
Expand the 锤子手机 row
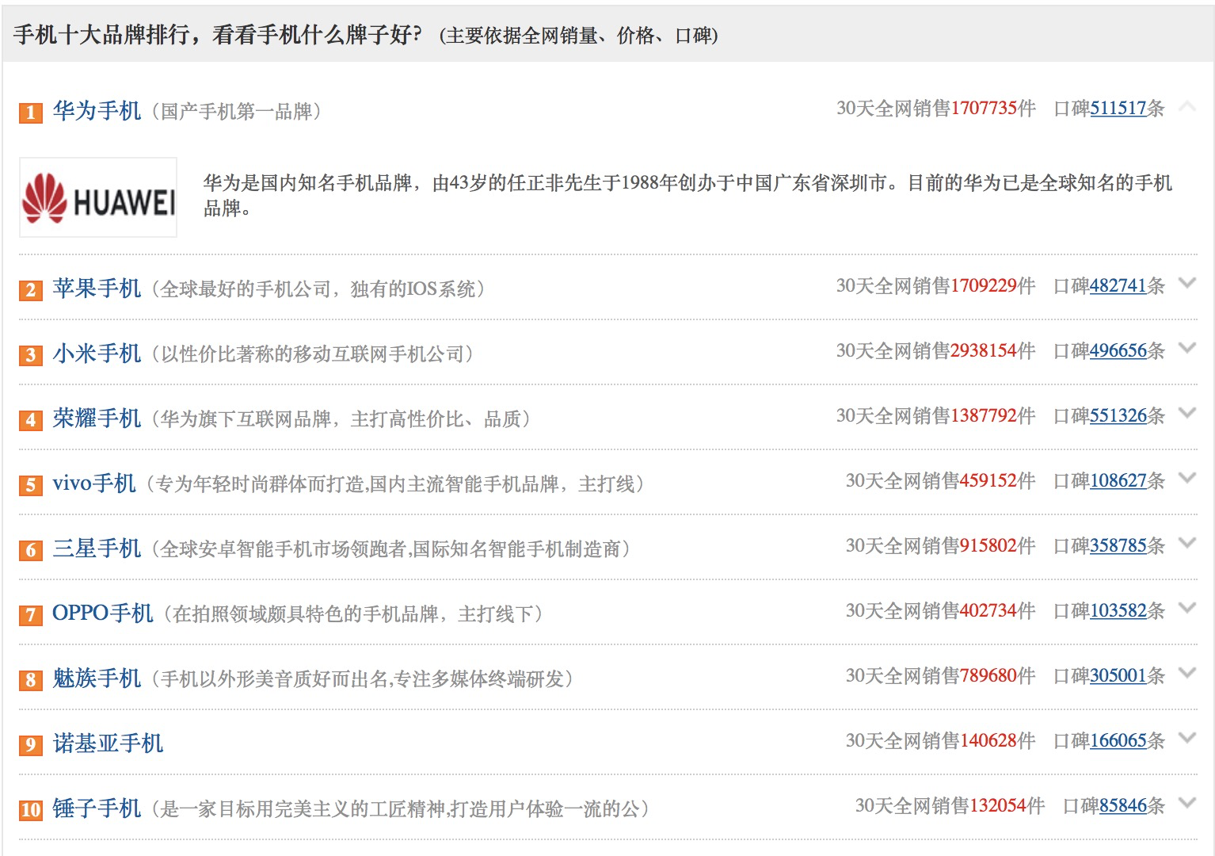(x=1186, y=803)
